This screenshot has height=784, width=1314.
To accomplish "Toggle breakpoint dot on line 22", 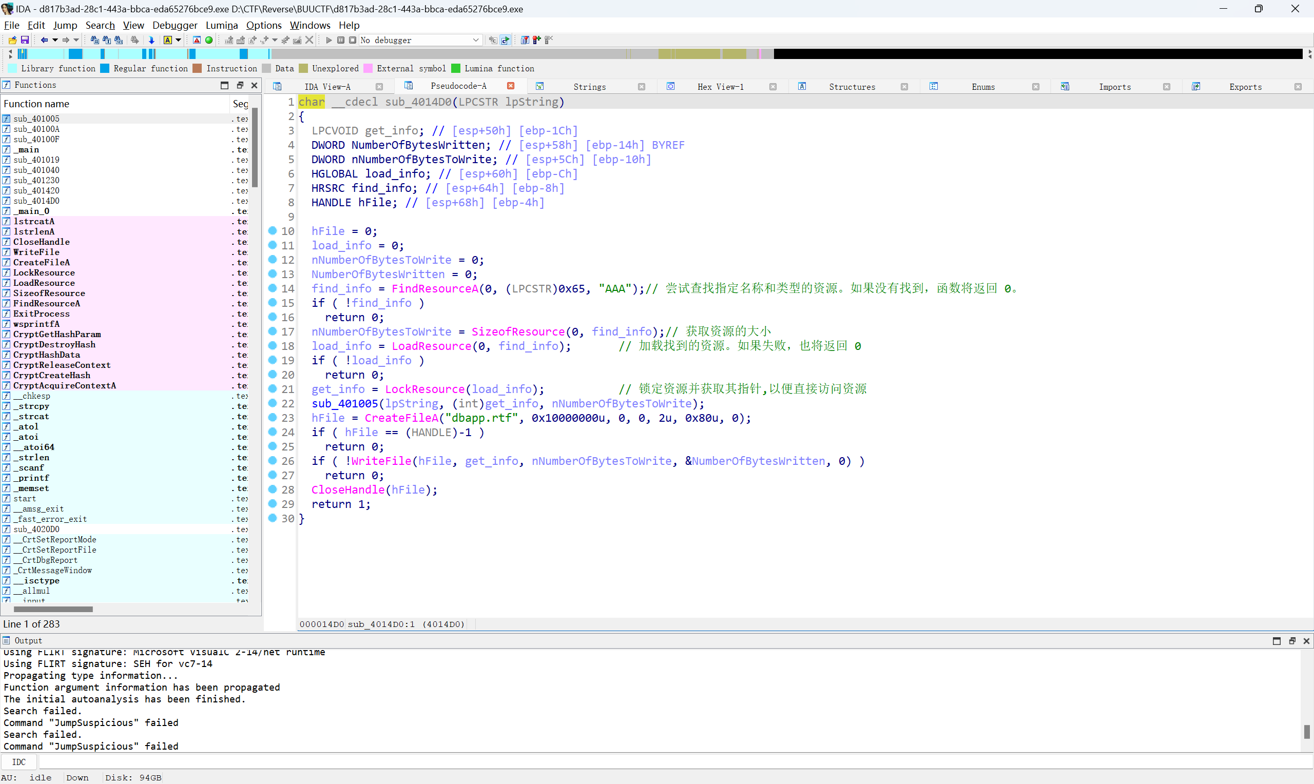I will click(273, 403).
